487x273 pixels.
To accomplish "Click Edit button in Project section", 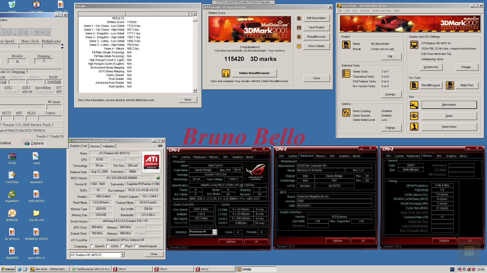I will [391, 56].
